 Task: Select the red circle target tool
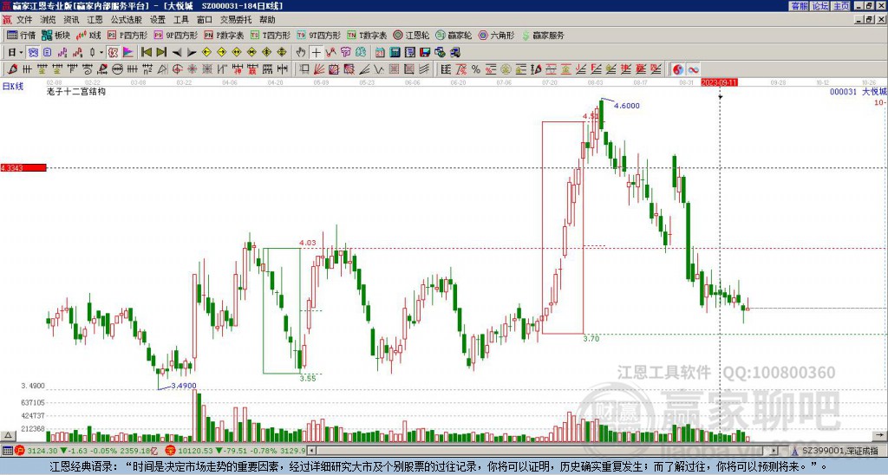point(177,69)
